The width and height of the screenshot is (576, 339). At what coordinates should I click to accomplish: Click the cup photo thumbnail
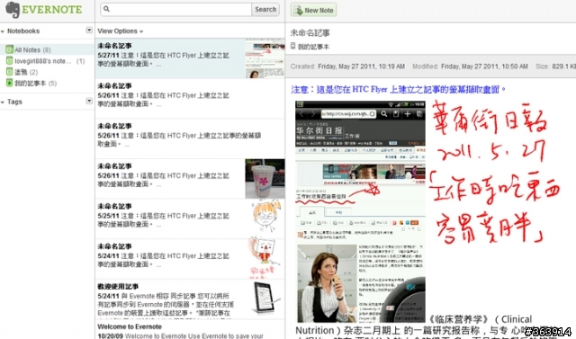265,179
